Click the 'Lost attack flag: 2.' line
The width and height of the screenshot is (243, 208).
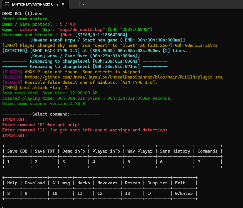(x=36, y=87)
